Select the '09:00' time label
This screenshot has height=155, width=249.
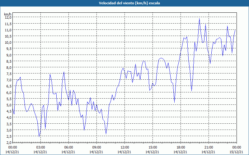point(96,148)
